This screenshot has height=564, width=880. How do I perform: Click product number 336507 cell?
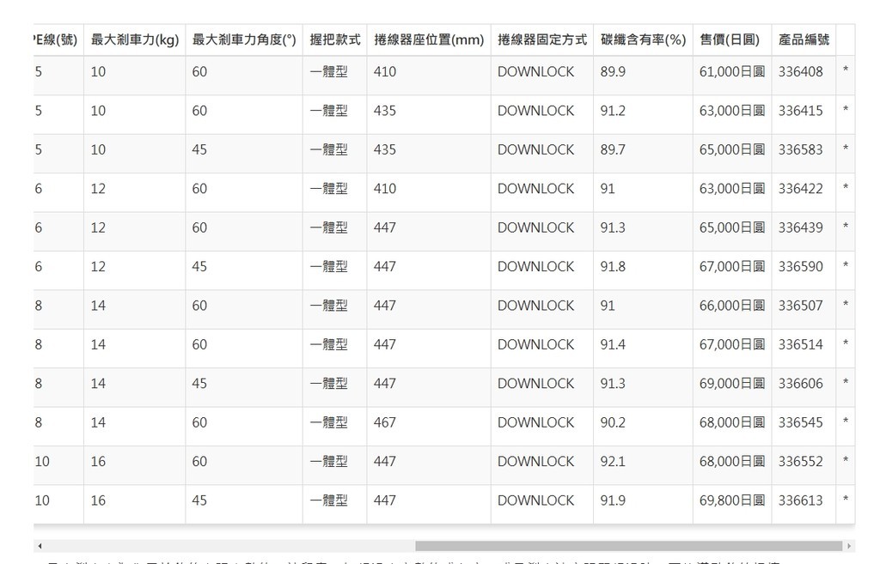point(800,306)
